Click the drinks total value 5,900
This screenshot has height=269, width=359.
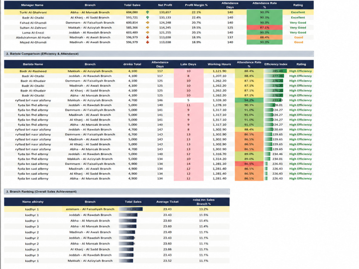click(x=132, y=164)
